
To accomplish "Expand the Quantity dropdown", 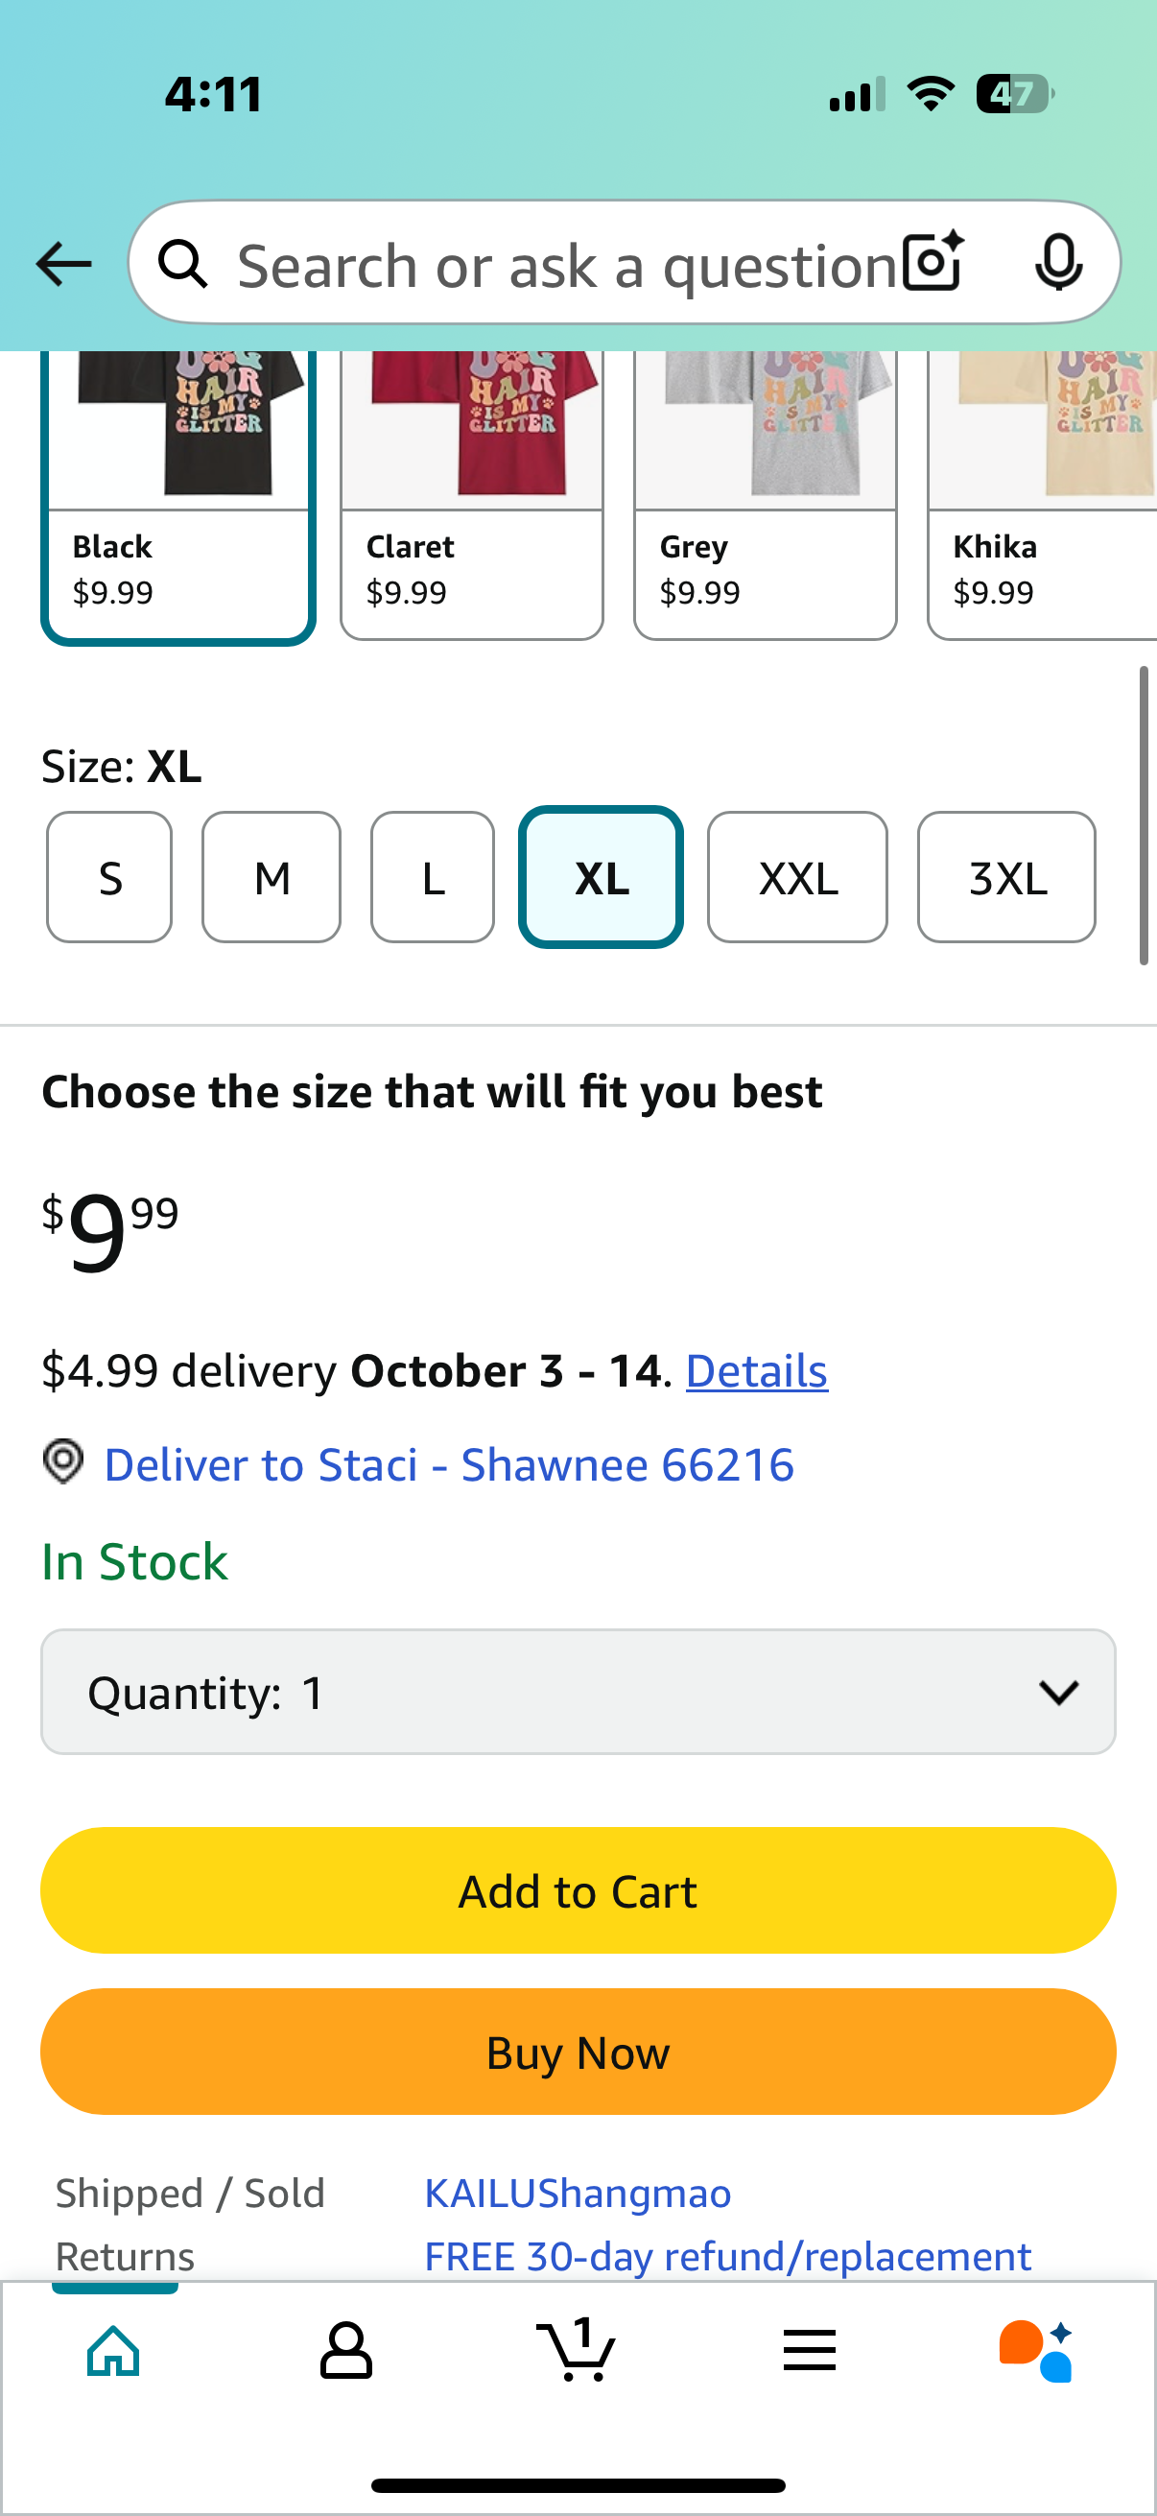I will (x=578, y=1692).
